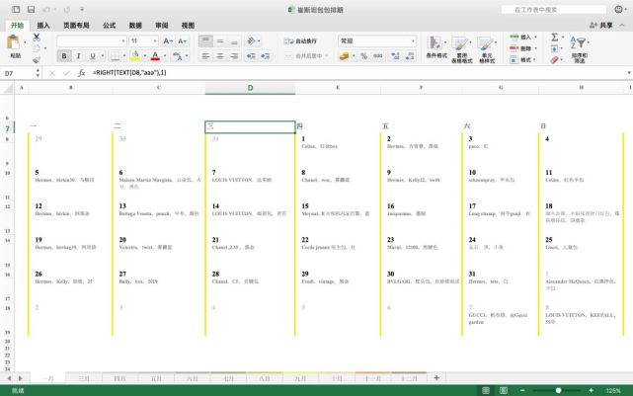Click the Center text horizontally icon
The height and width of the screenshot is (396, 633).
tap(220, 56)
